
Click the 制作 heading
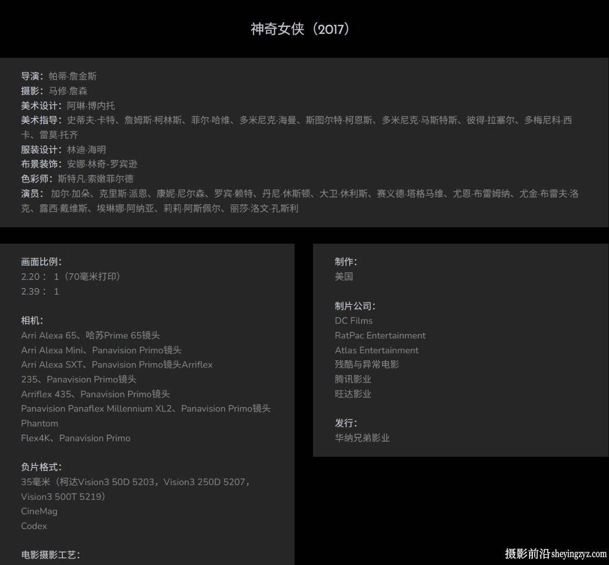coord(346,262)
